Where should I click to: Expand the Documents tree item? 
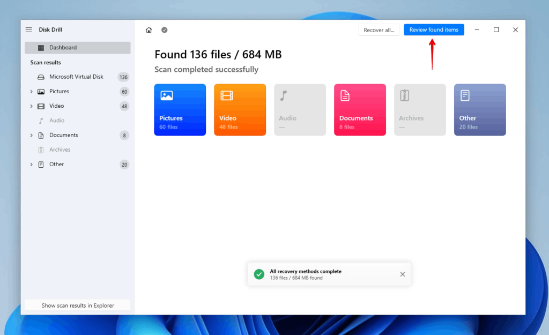pos(31,135)
